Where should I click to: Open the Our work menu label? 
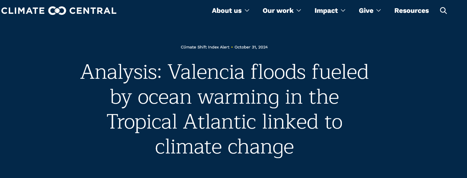tap(278, 11)
